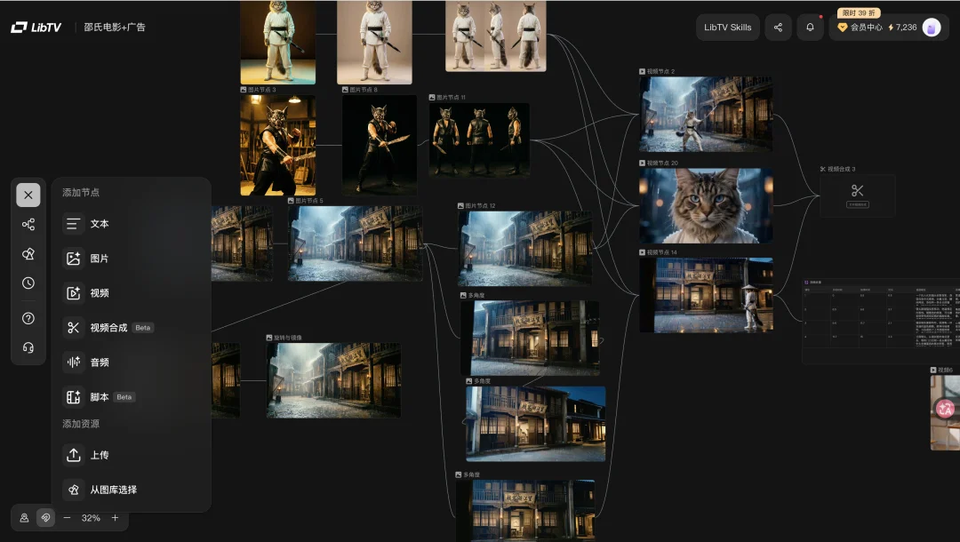Viewport: 960px width, 542px height.
Task: Add a 图片 image node
Action: 99,259
